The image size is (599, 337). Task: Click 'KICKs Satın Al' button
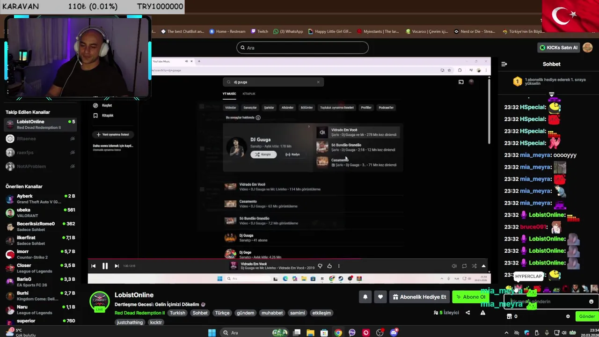(x=559, y=48)
